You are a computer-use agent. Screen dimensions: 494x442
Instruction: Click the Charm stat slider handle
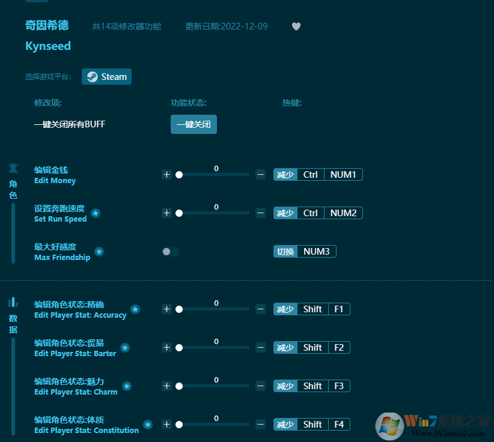pyautogui.click(x=179, y=386)
